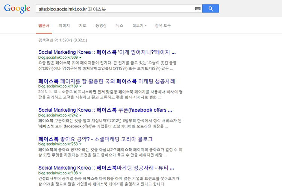Expand the 더보기 dropdown menu
The width and height of the screenshot is (282, 188).
139,26
